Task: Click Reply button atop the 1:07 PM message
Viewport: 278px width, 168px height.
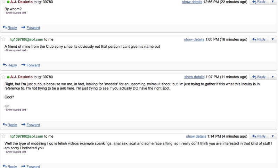Action: click(x=259, y=77)
